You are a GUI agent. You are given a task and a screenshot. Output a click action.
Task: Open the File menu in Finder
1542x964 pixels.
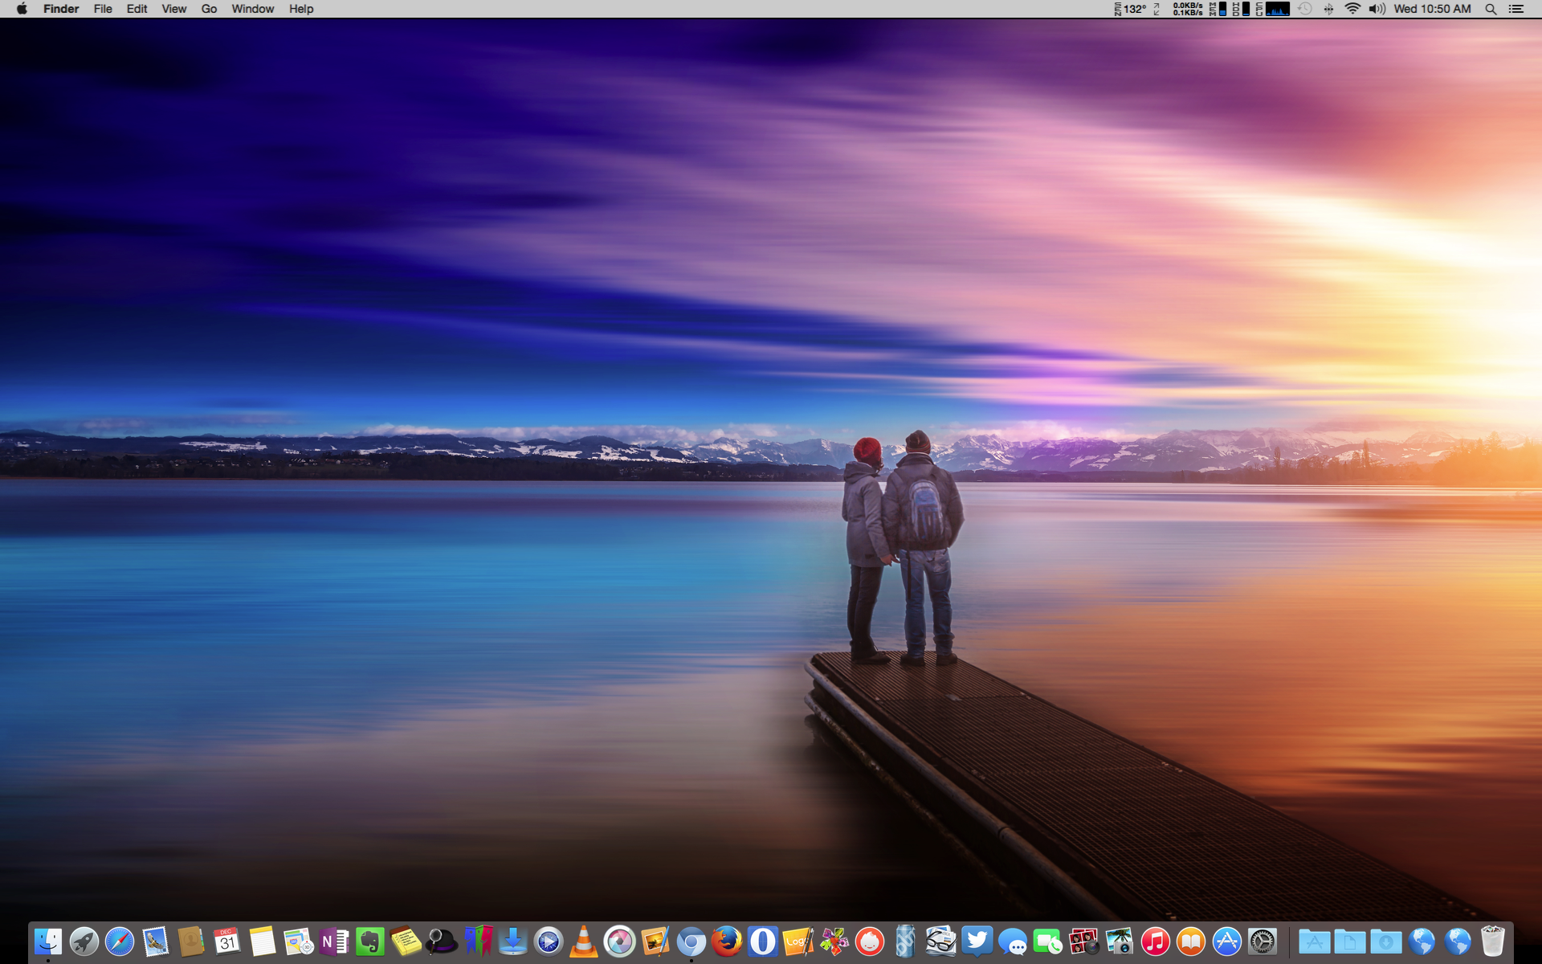[103, 9]
